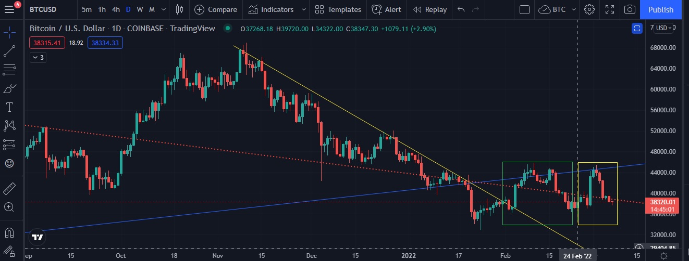Image resolution: width=689 pixels, height=261 pixels.
Task: Take a chart snapshot with camera icon
Action: pyautogui.click(x=630, y=9)
